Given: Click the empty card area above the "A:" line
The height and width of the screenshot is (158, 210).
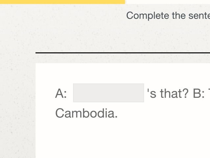Looking at the screenshot, I should [122, 72].
